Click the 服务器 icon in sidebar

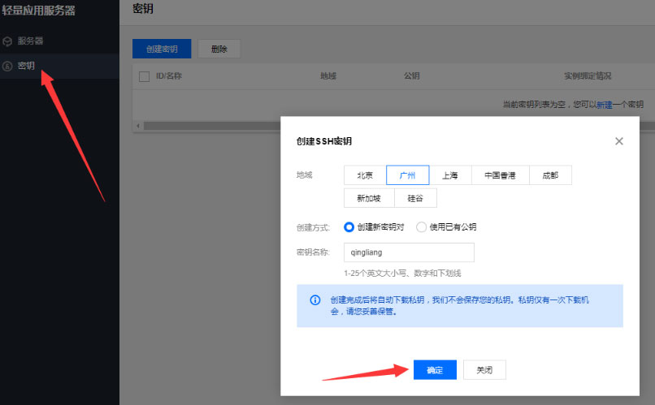click(x=7, y=41)
